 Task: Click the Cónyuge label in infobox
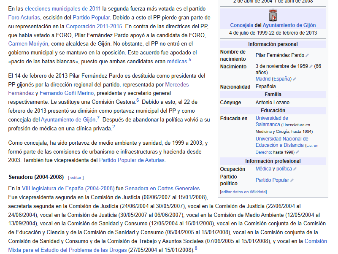pos(230,103)
